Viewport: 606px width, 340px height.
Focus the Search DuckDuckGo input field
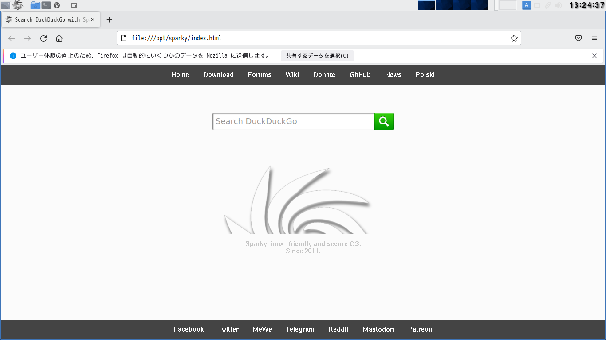294,122
